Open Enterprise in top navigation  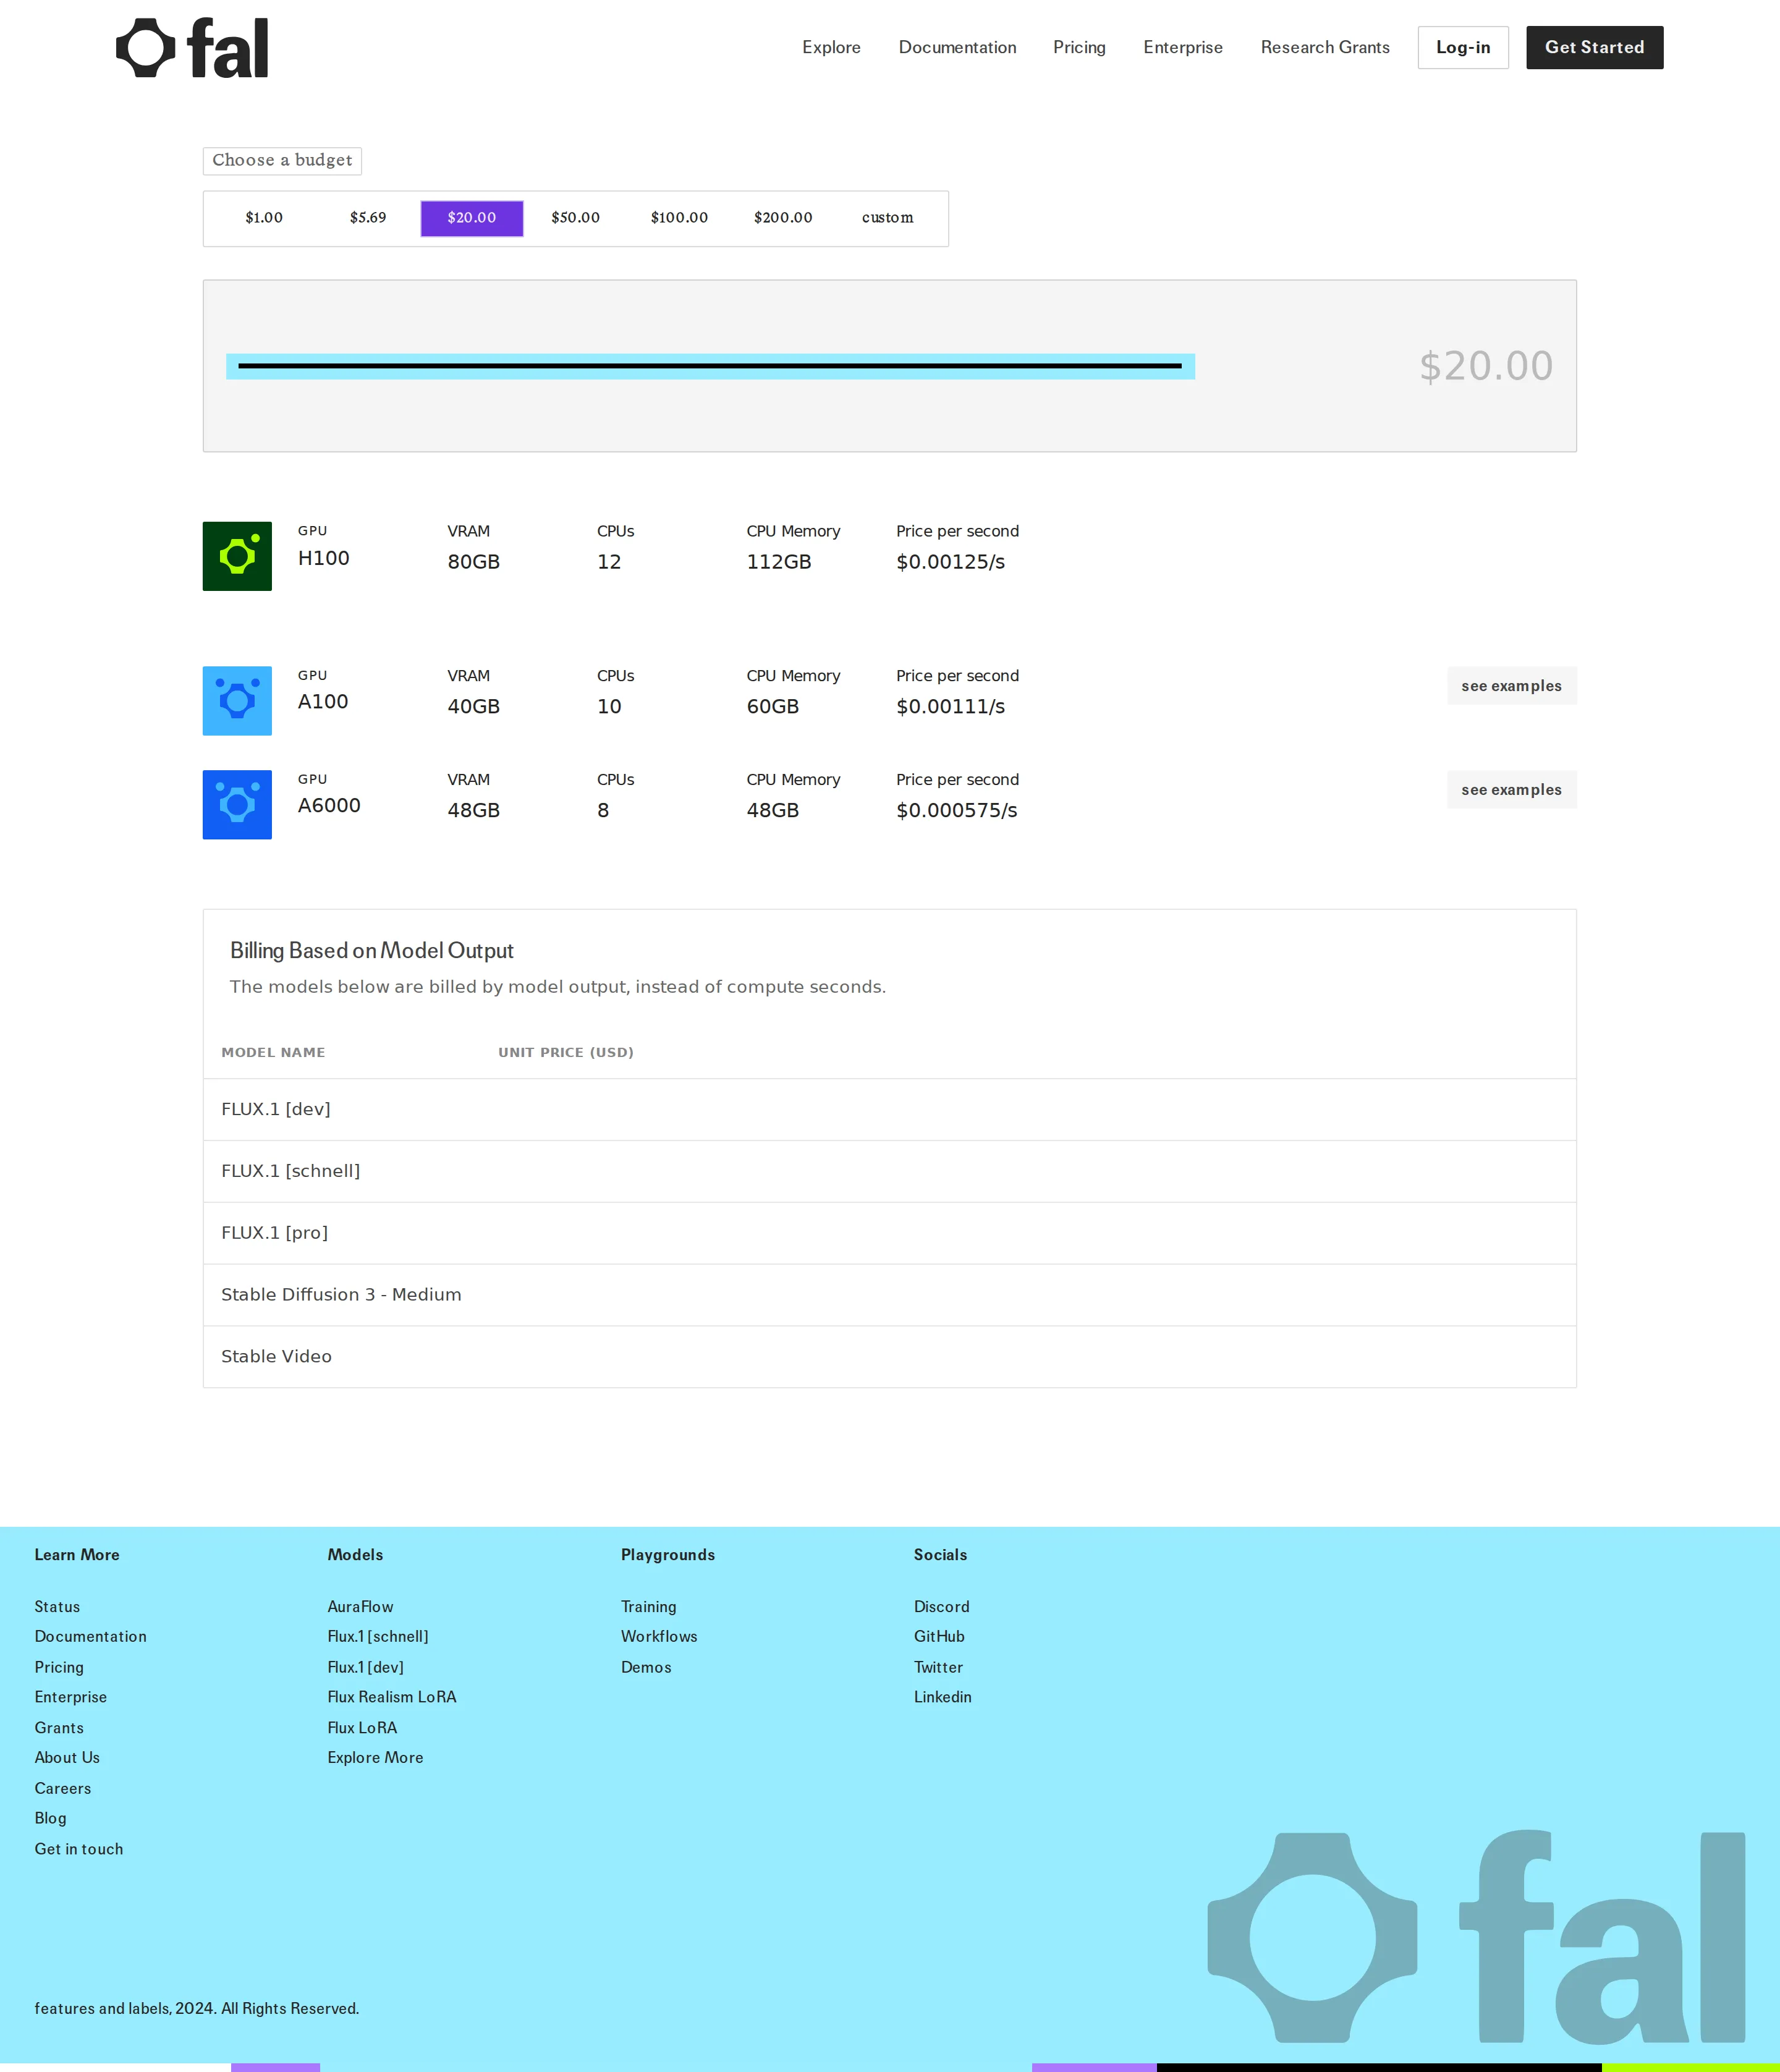1183,47
